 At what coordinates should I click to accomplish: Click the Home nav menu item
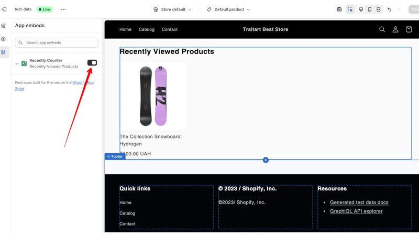pos(125,29)
